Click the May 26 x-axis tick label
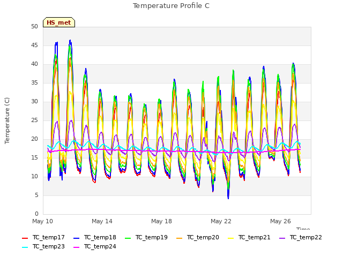This screenshot has width=343, height=257. (280, 221)
